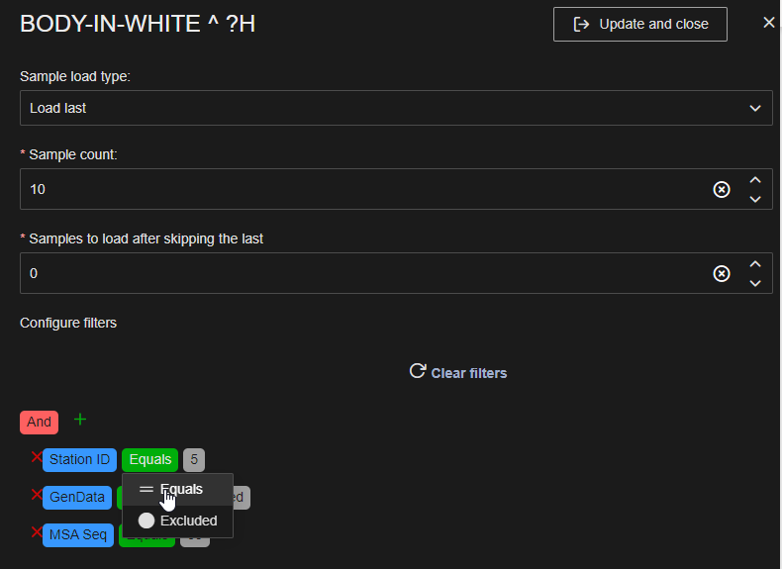
Task: Open the Sample load type dropdown
Action: point(396,108)
